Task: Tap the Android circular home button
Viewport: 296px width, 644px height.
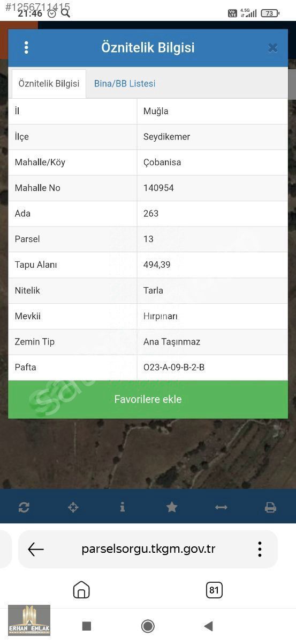Action: point(148,626)
